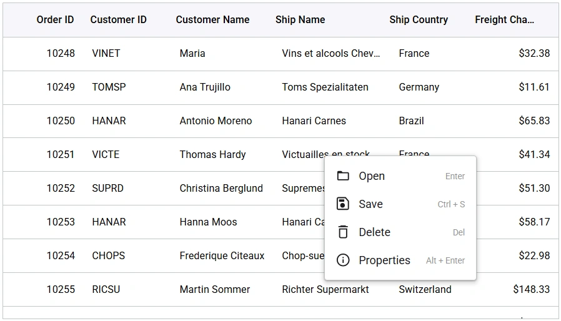Click the Freight Charges column header
The height and width of the screenshot is (321, 561).
click(x=504, y=19)
